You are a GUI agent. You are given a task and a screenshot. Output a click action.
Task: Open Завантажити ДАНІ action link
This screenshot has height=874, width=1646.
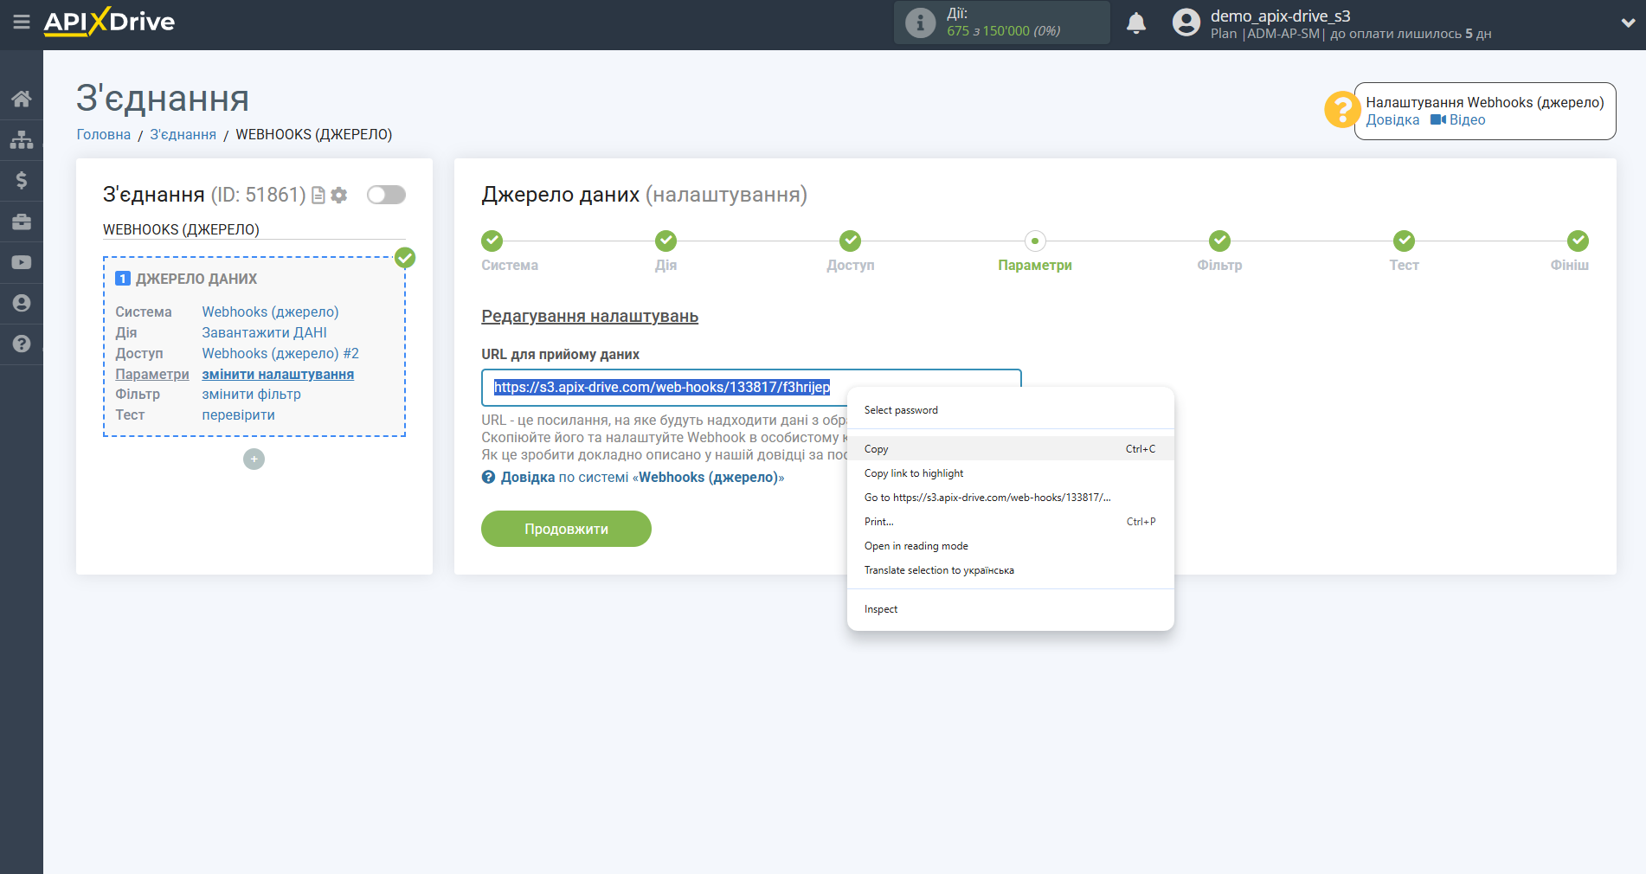click(264, 332)
